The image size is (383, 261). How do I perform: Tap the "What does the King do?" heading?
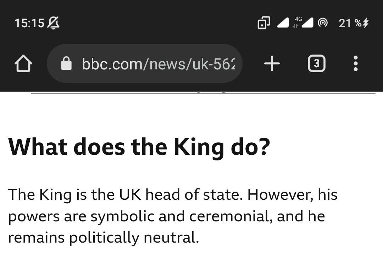139,147
